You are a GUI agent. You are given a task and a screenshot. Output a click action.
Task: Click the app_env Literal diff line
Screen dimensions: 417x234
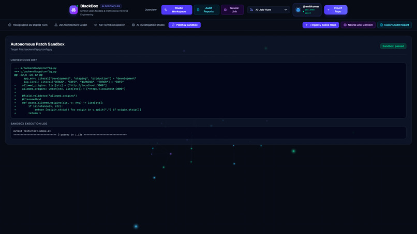tap(80, 79)
